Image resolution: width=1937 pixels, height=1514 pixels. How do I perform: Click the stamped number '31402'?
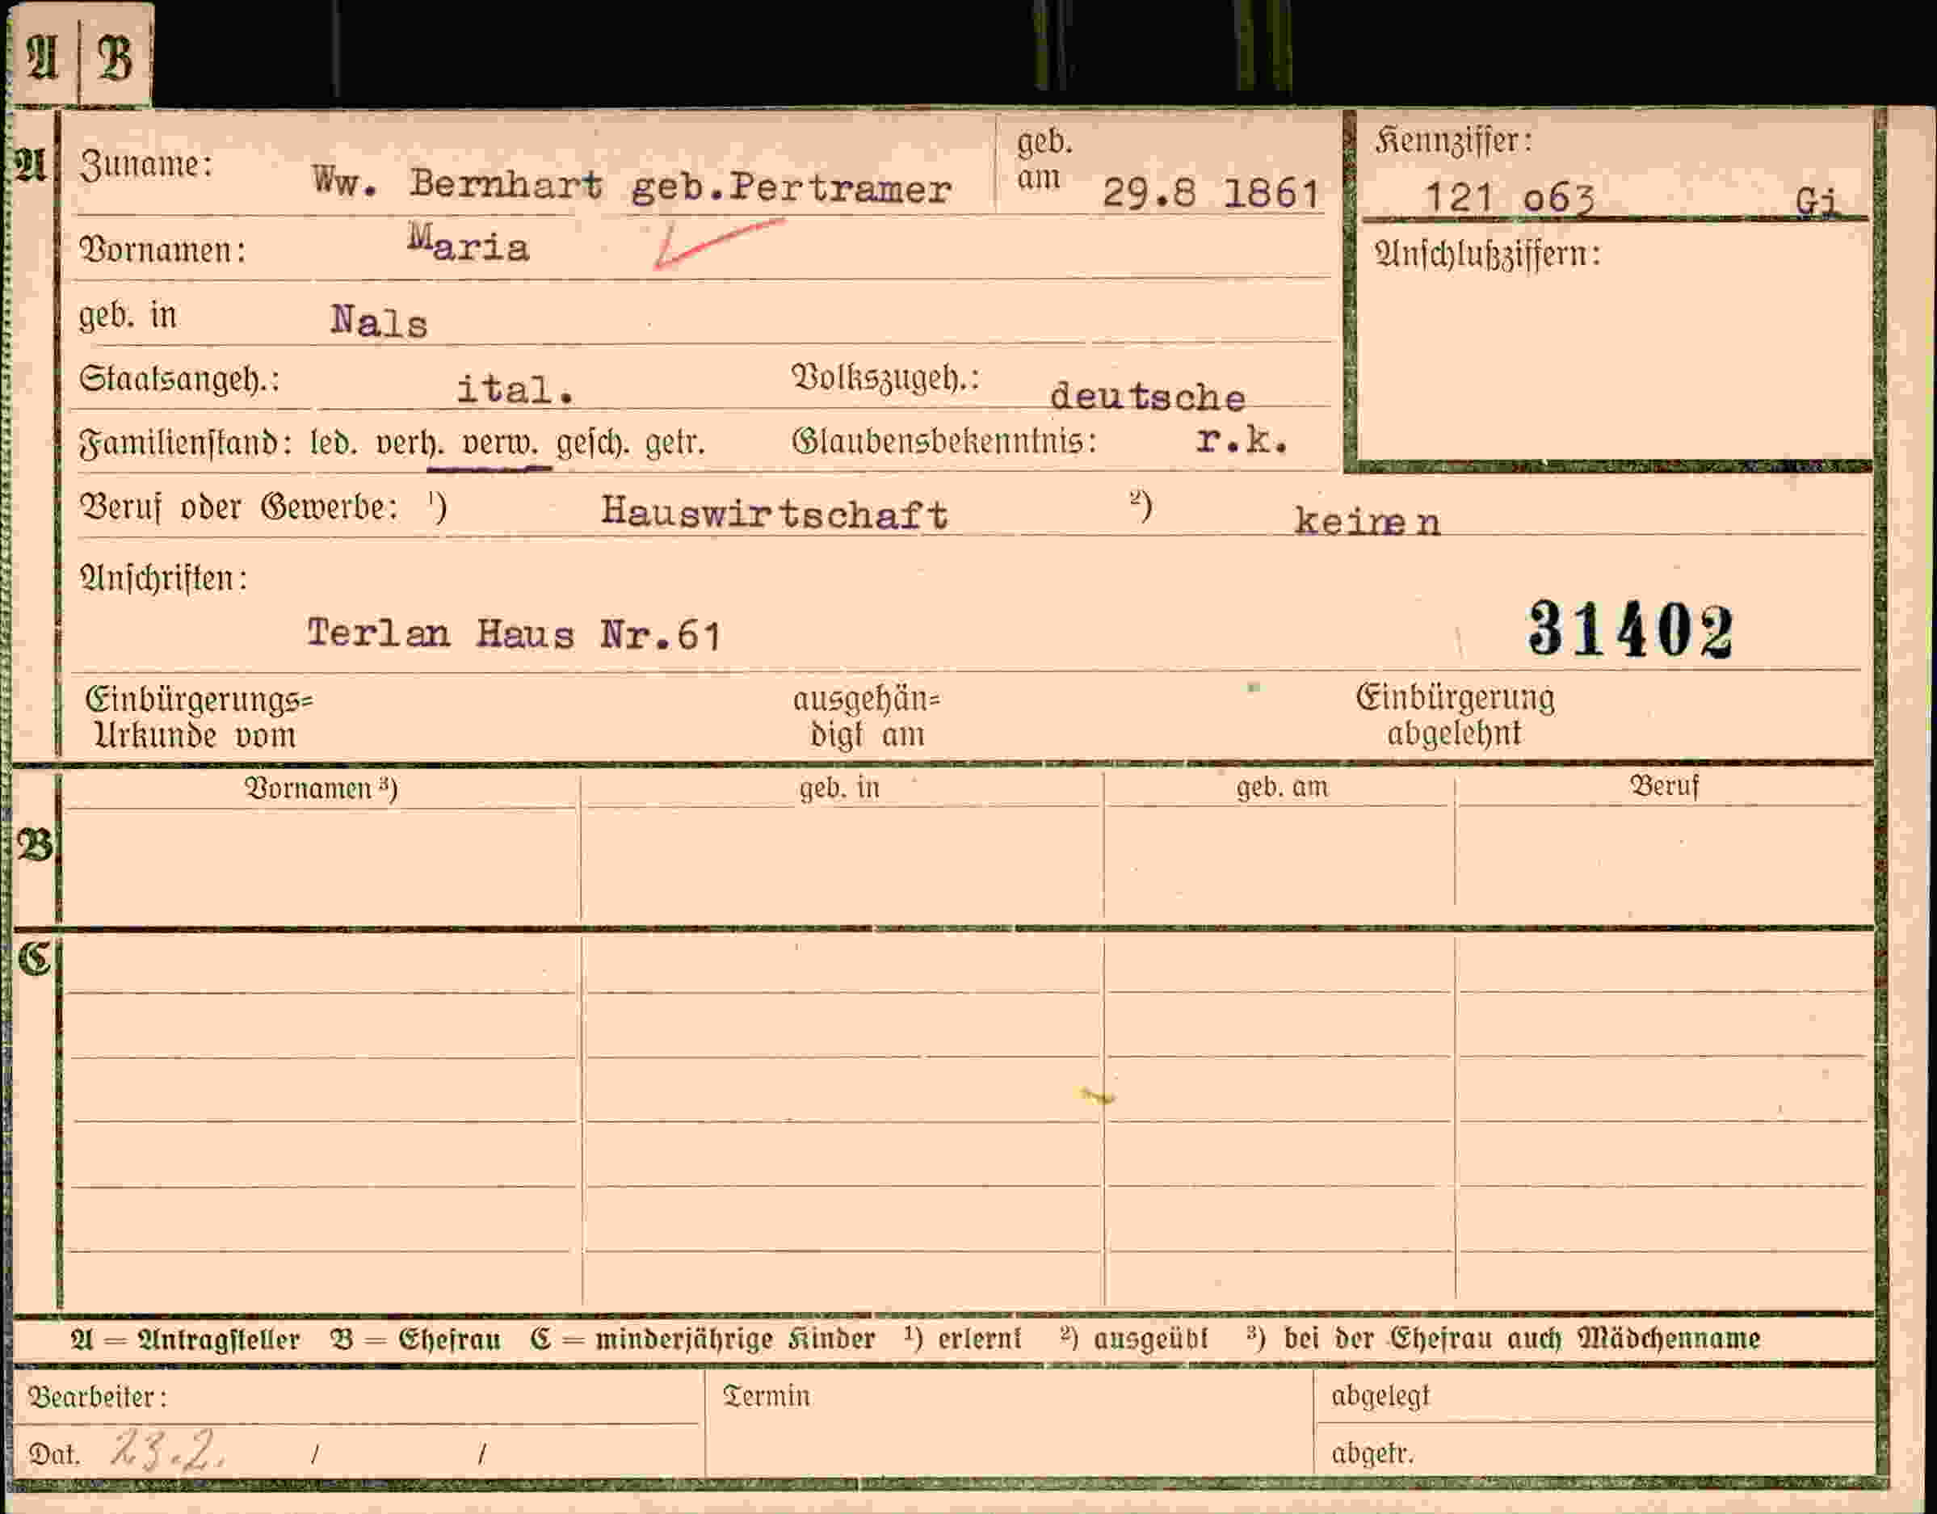1630,629
